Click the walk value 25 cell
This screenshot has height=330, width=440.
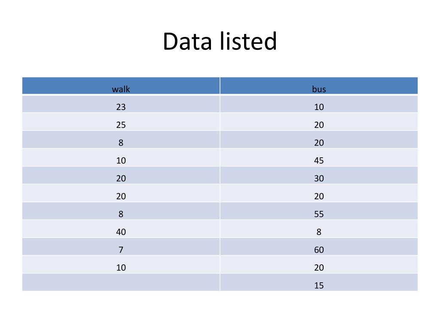pos(121,122)
